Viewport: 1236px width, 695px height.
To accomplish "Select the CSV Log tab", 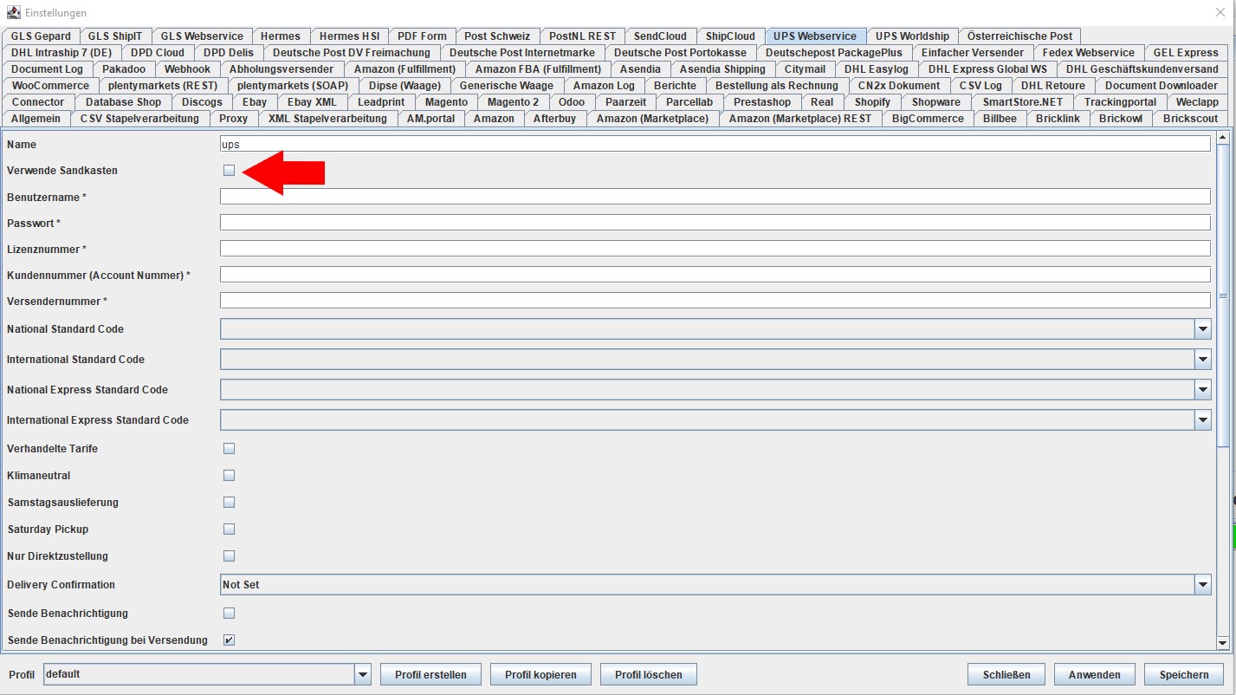I will [980, 86].
